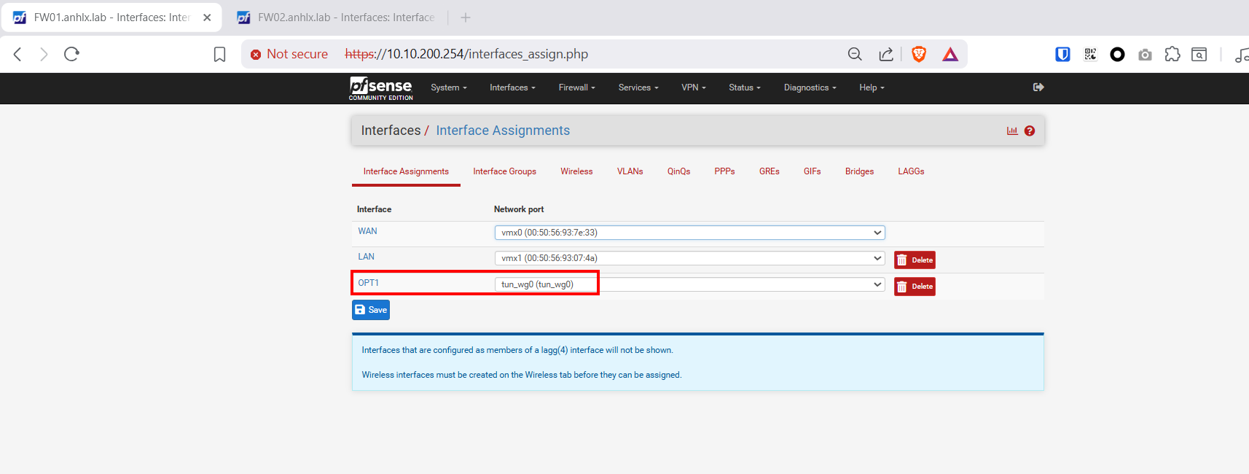Switch to the VLANs tab

[630, 171]
